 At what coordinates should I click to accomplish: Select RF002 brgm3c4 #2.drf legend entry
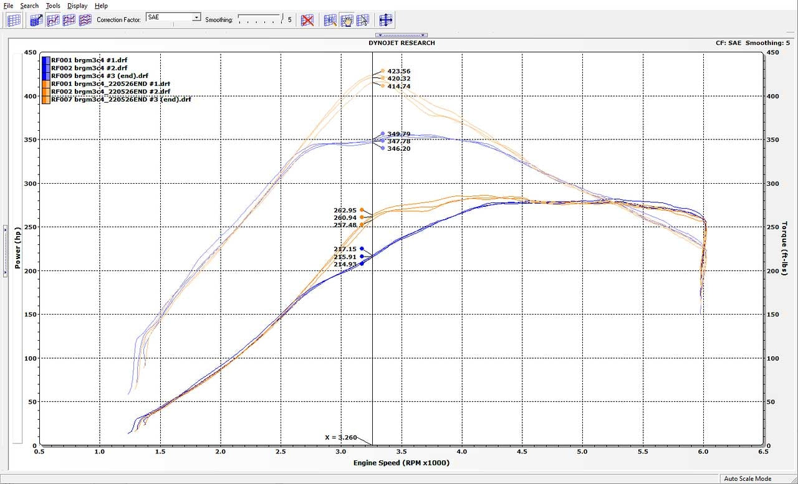click(89, 68)
